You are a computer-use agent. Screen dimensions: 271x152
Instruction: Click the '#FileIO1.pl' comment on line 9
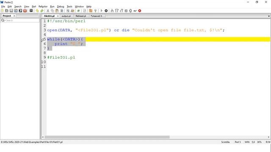point(61,57)
